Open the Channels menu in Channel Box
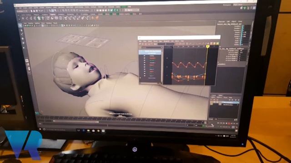The image size is (291, 163). click(221, 22)
